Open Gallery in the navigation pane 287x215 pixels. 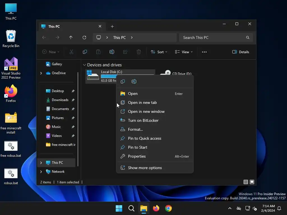click(57, 64)
